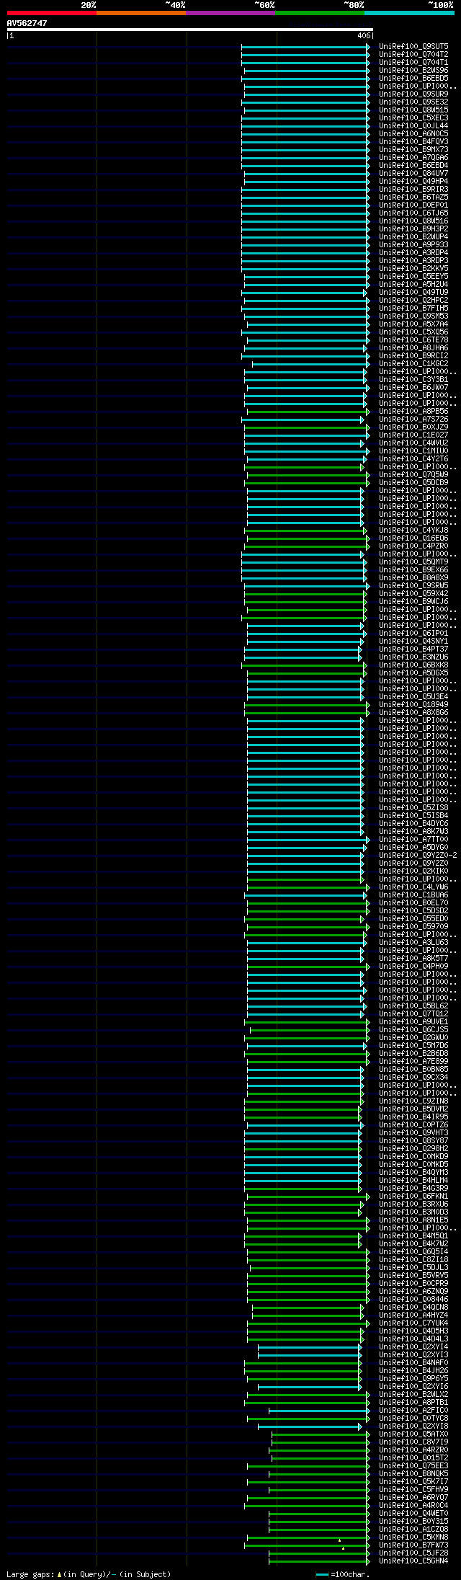Image resolution: width=461 pixels, height=1580 pixels.
Task: Open UniRef100_A9P933 hit
Action: [x=413, y=245]
